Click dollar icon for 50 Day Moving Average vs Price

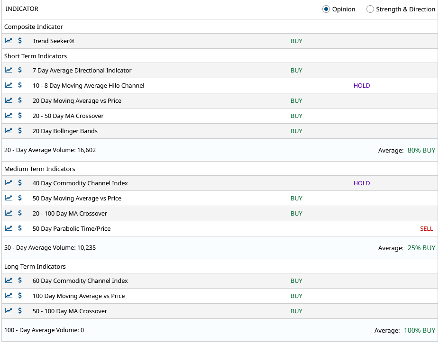tap(20, 198)
